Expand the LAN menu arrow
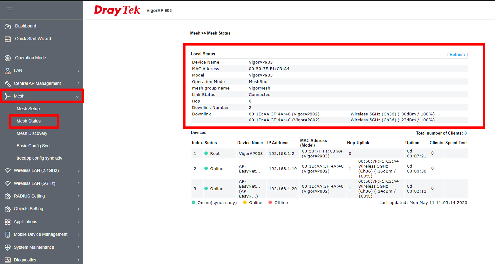Image resolution: width=495 pixels, height=264 pixels. point(78,71)
